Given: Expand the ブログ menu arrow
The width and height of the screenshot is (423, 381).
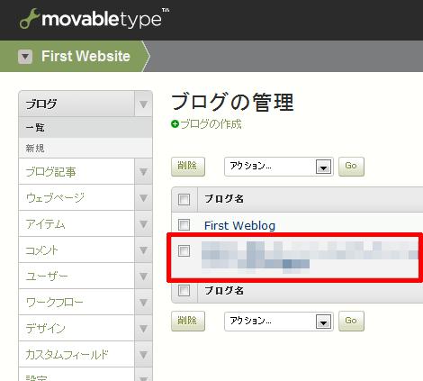Looking at the screenshot, I should pos(143,104).
